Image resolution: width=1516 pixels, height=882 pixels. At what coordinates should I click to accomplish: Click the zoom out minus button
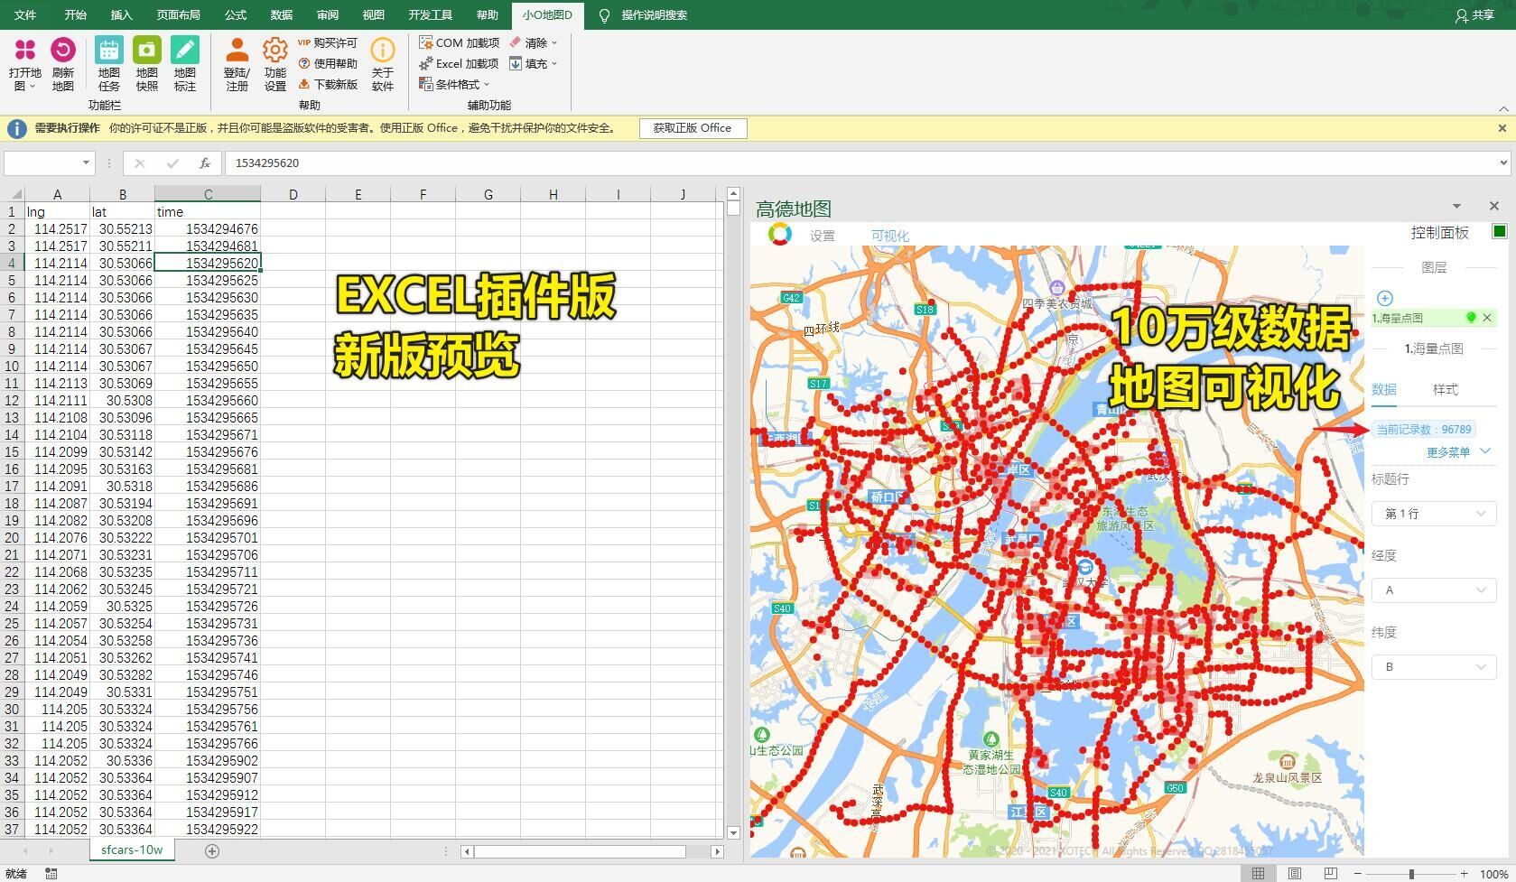[1358, 874]
